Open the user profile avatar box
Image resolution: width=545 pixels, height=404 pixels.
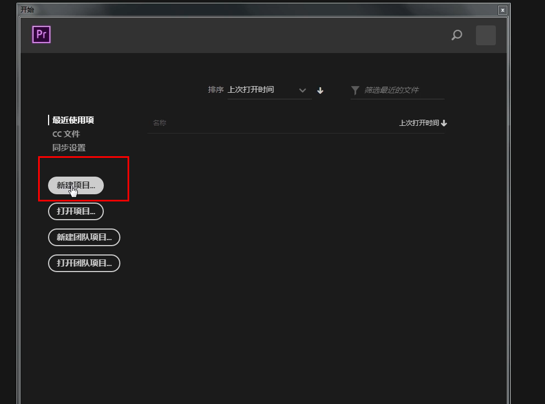(x=485, y=35)
